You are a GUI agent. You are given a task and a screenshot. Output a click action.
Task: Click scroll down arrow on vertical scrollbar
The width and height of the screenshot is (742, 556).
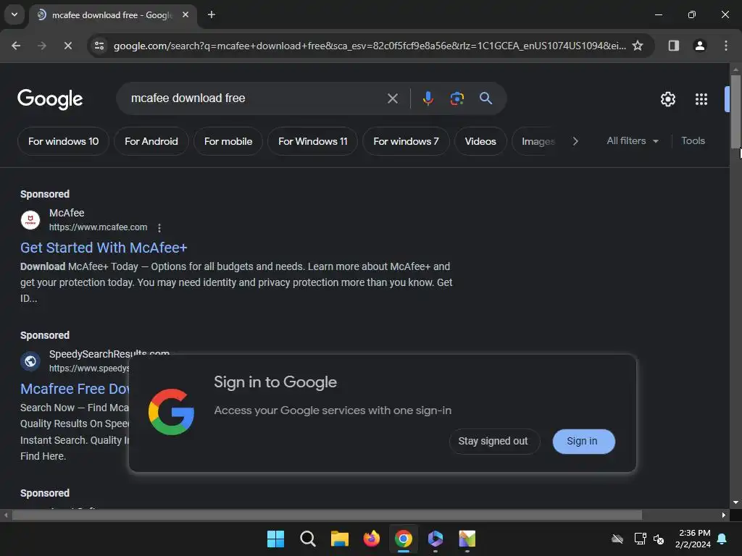coord(735,502)
